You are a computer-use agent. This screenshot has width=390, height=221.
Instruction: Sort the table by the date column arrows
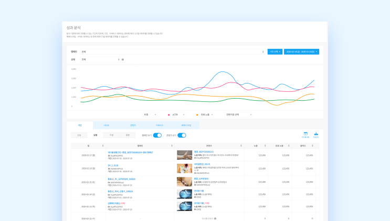click(103, 145)
